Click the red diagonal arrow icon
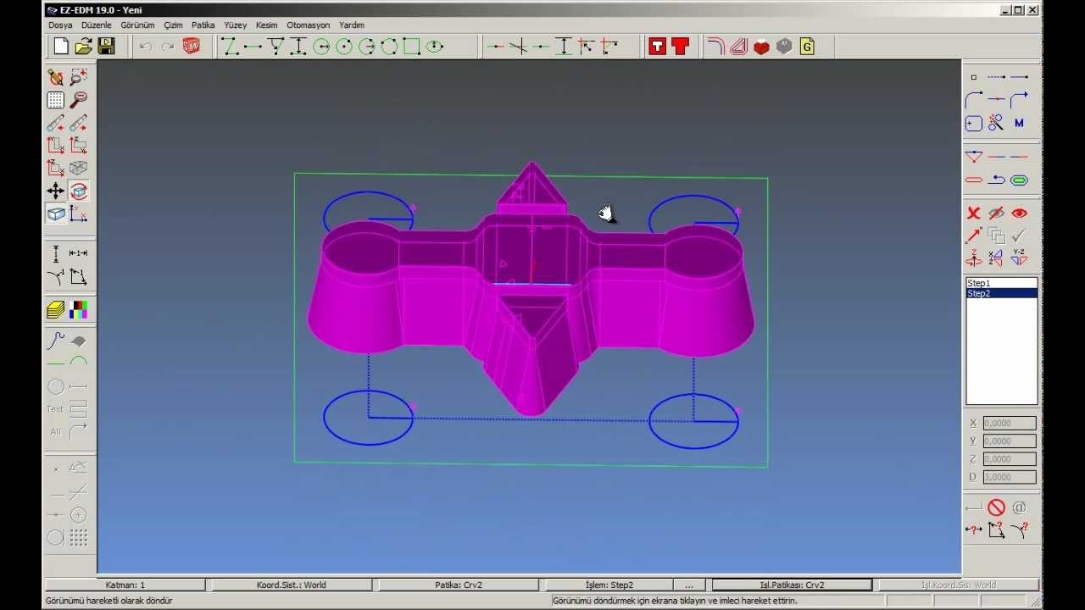 (x=973, y=236)
